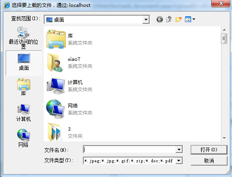Select the xiaoT user folder icon
Screen dimensions: 232x177
tap(55, 63)
